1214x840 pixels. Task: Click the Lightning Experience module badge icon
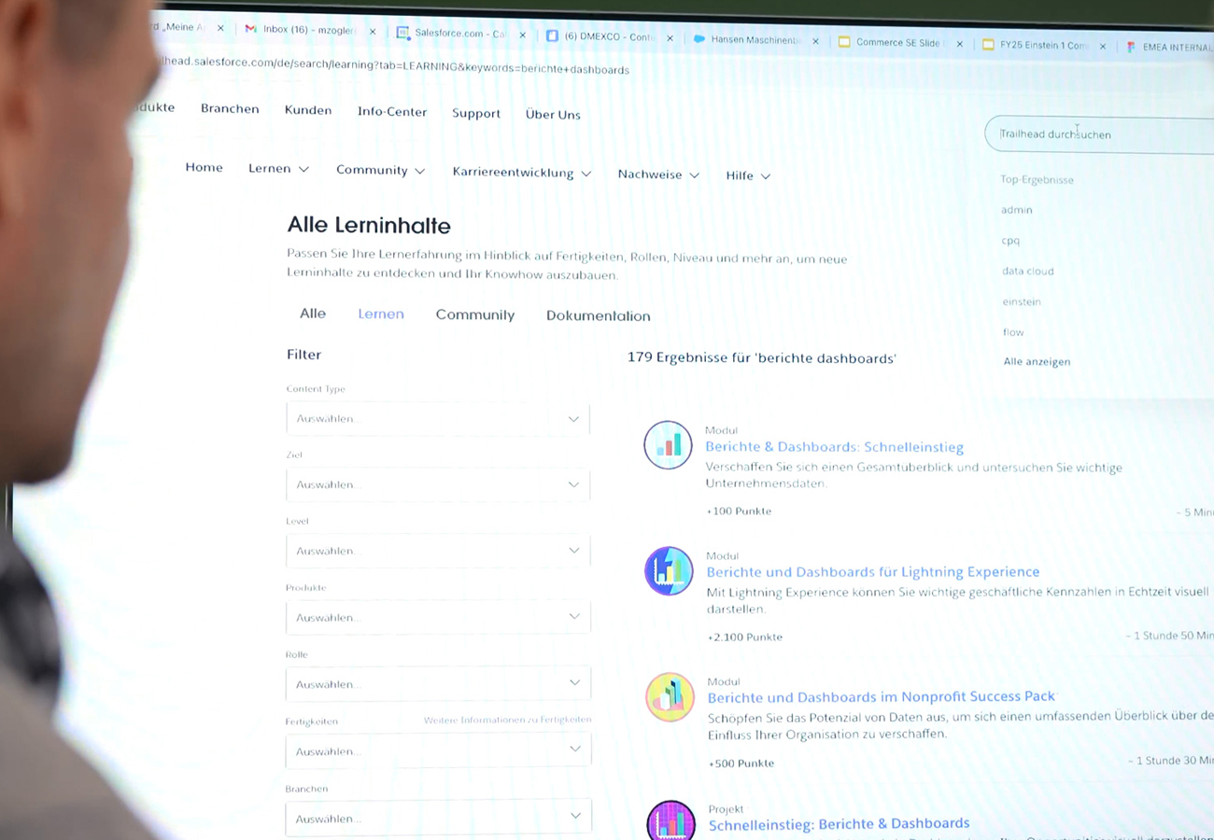point(669,571)
